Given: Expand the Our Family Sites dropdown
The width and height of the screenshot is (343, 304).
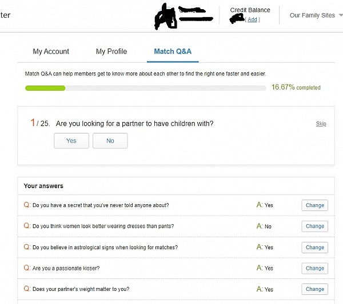Looking at the screenshot, I should pos(316,15).
